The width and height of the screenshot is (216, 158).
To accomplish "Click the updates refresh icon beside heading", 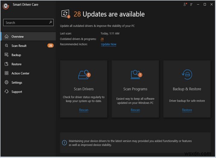I will click(66, 14).
